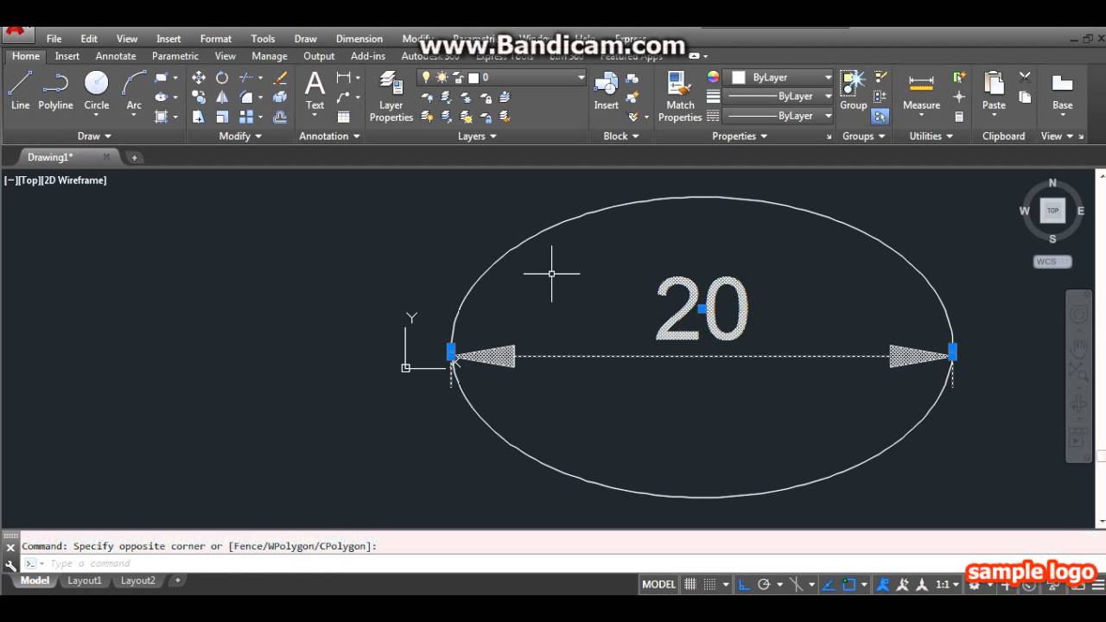Open the Dimension menu
Viewport: 1106px width, 622px height.
click(x=359, y=39)
